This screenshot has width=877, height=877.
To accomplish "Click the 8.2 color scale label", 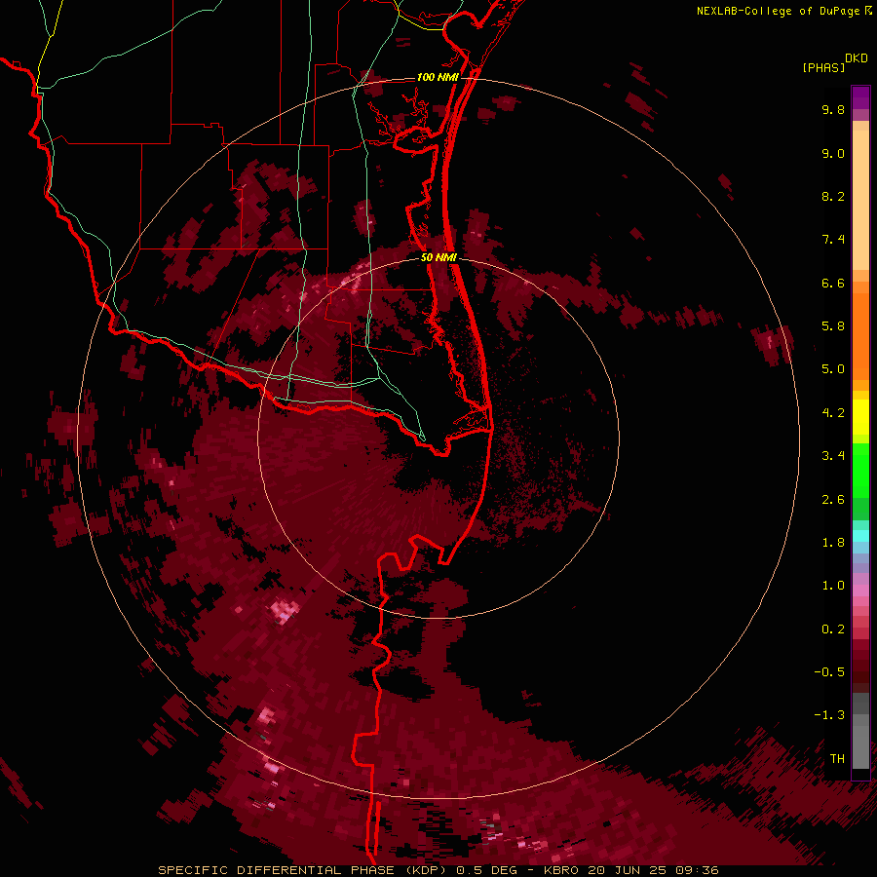I will (x=833, y=196).
